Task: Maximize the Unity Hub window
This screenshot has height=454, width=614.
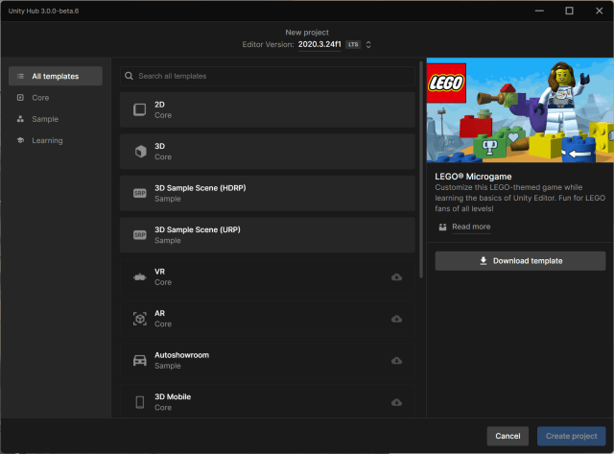Action: point(569,11)
